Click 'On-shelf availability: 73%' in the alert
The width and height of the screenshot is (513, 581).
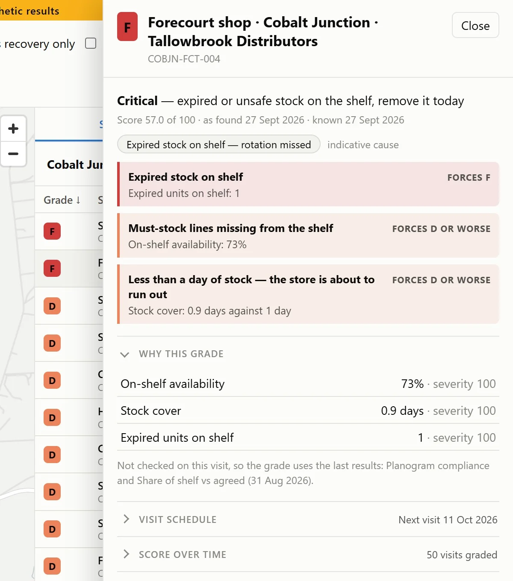pos(187,245)
